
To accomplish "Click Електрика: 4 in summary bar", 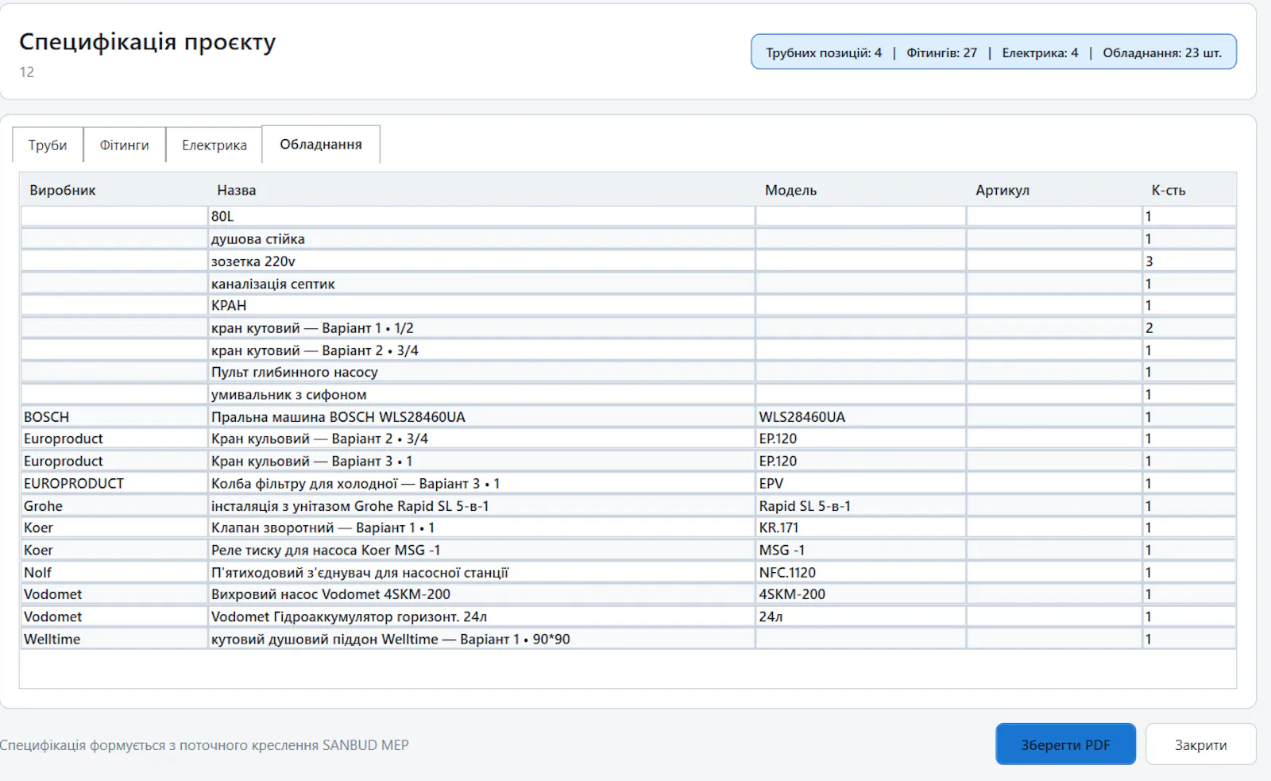I will (1040, 52).
